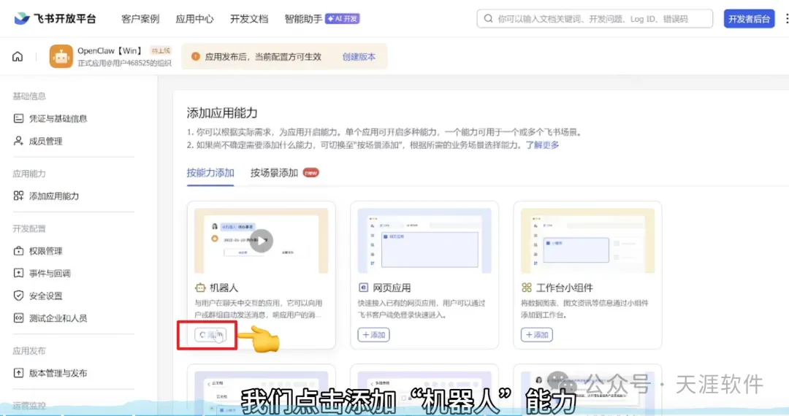Viewport: 789px width, 416px height.
Task: Click the 权限管理 sidebar icon
Action: [18, 251]
